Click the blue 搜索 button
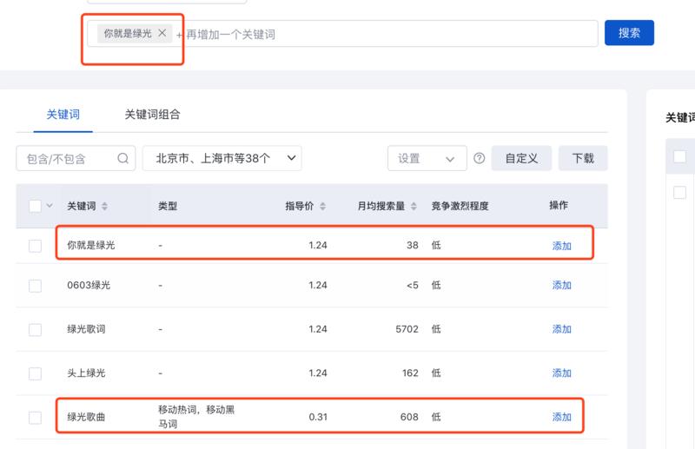695x449 pixels. click(629, 33)
